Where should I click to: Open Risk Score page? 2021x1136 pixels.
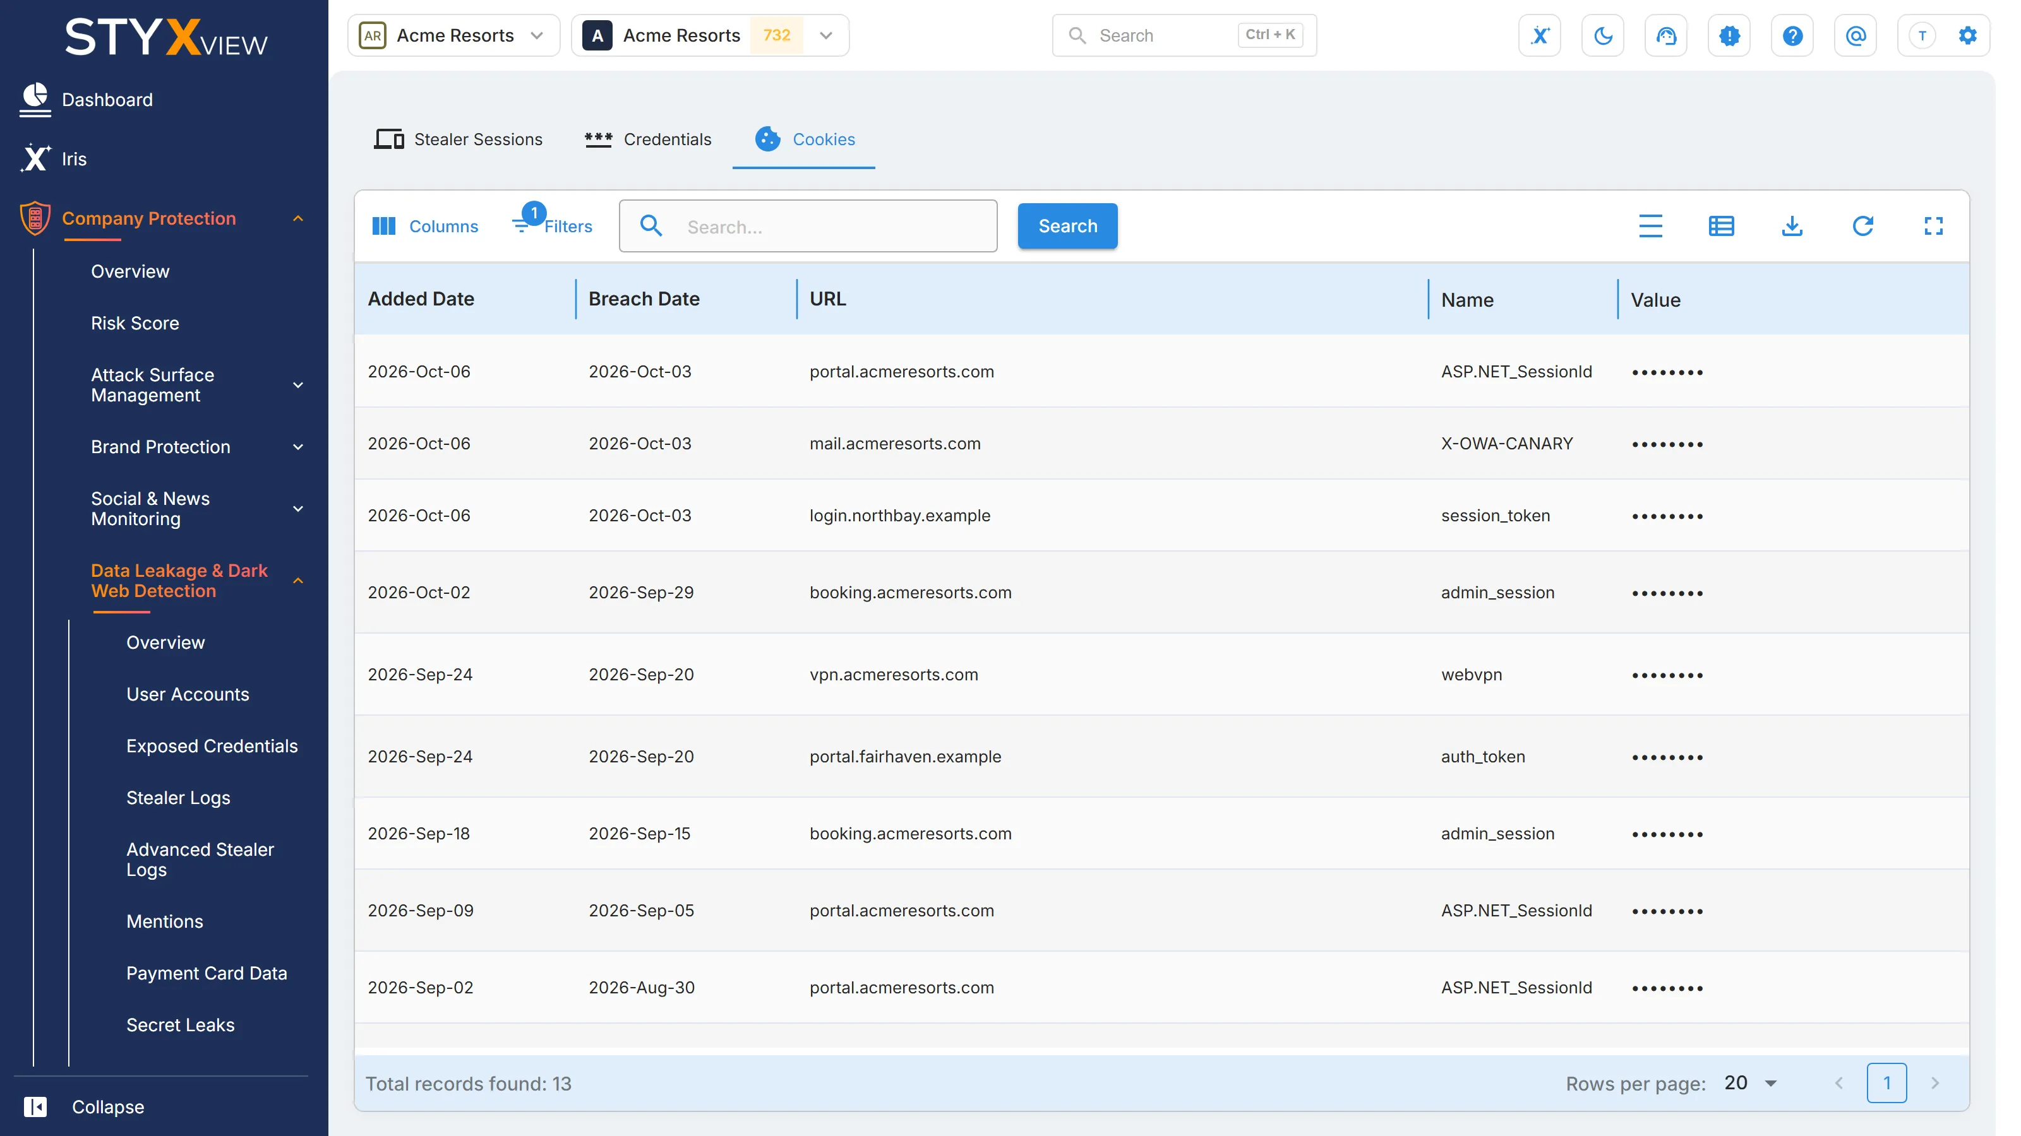pos(135,323)
